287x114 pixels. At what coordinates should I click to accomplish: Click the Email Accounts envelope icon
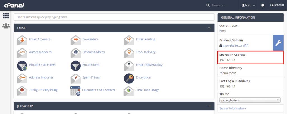(x=22, y=40)
